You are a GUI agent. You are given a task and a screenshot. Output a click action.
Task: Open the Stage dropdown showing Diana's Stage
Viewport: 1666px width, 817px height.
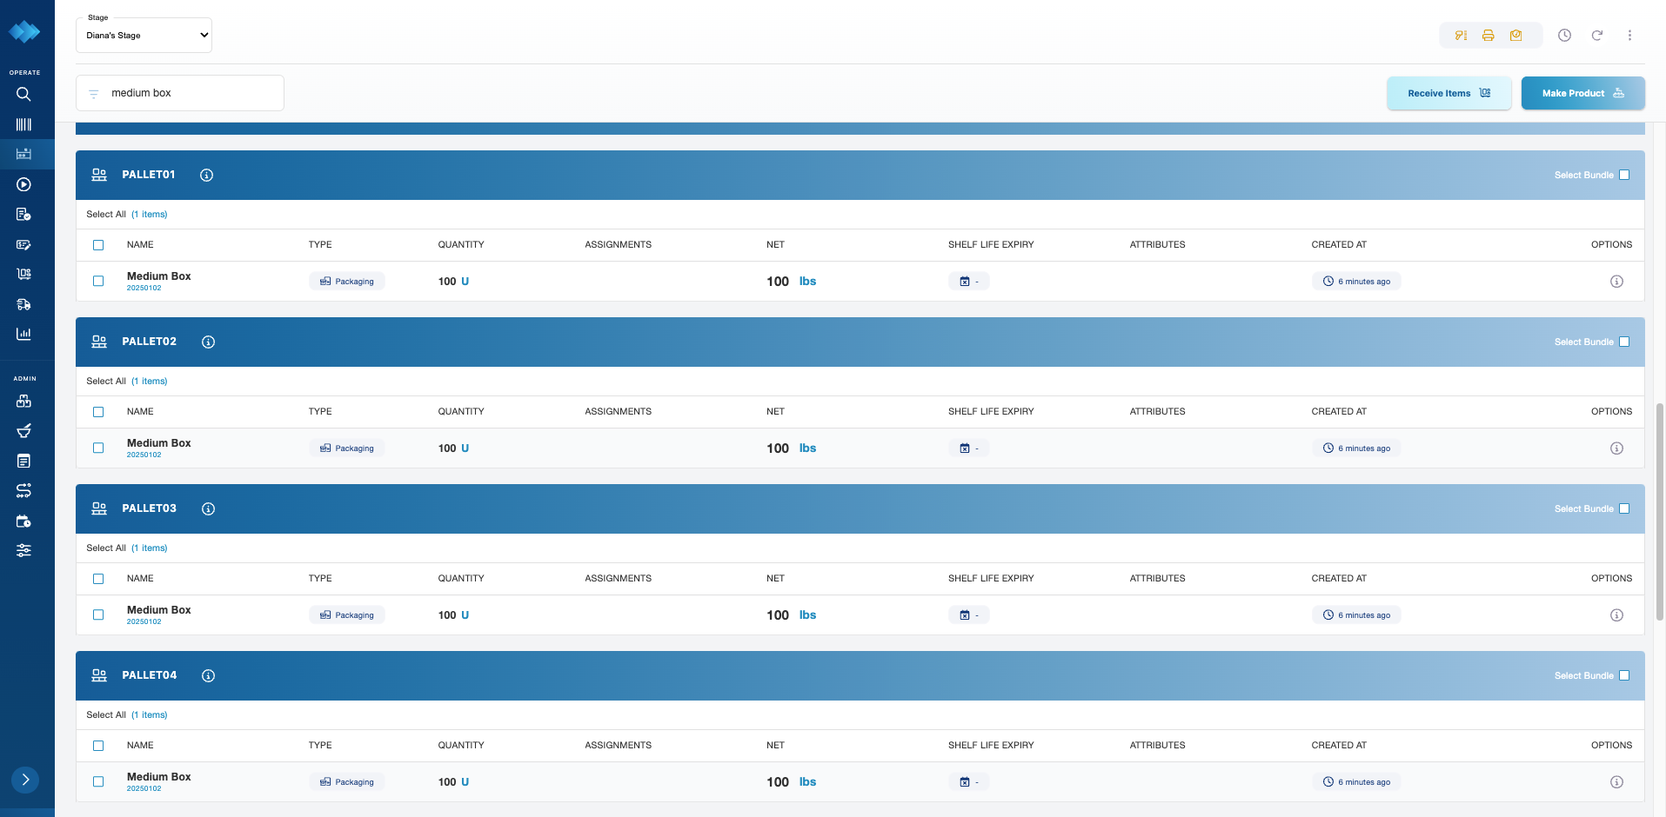(x=144, y=36)
